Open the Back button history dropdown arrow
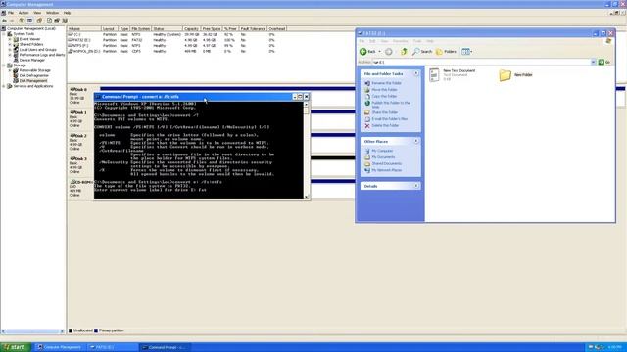This screenshot has width=627, height=352. click(379, 52)
